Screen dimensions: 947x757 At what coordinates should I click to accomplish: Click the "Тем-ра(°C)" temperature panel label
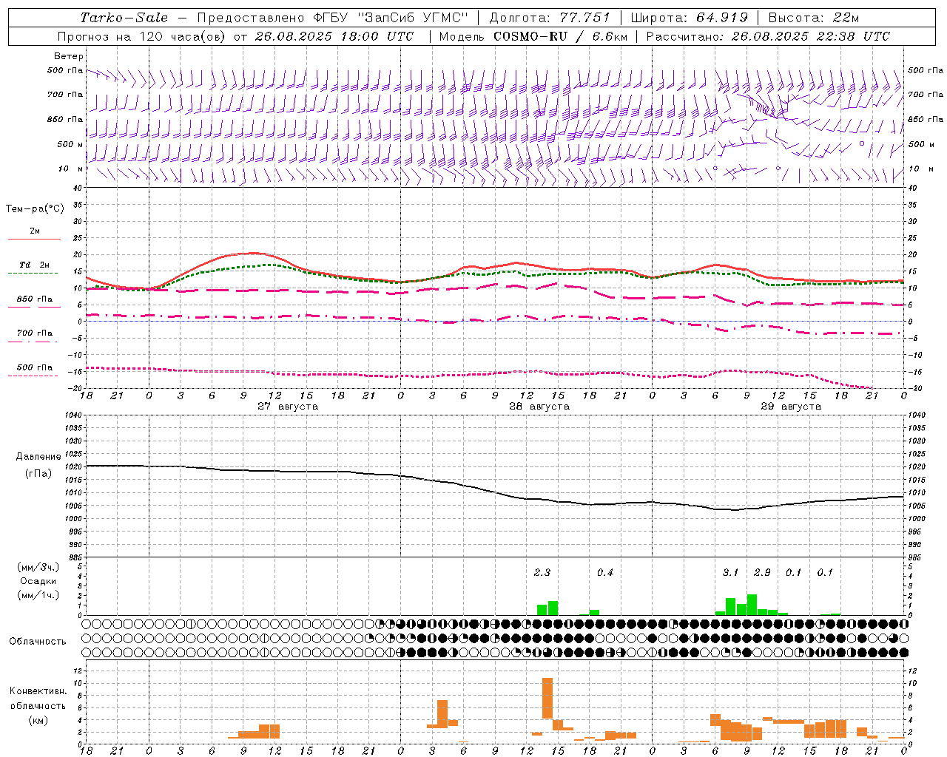coord(35,208)
